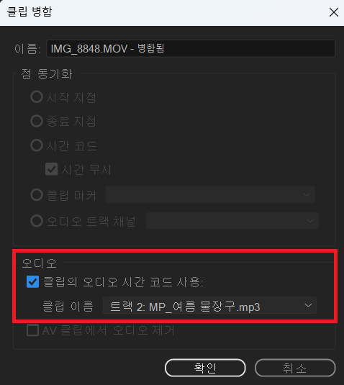This screenshot has height=385, width=344.
Task: Uncheck 클립의 오디오 시간 코드 사용
Action: click(x=32, y=281)
